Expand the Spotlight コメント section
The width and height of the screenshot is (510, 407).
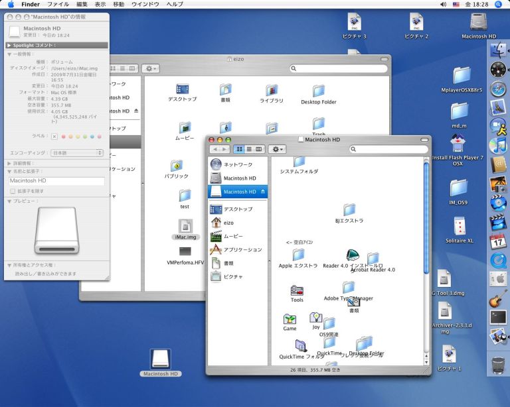(9, 45)
